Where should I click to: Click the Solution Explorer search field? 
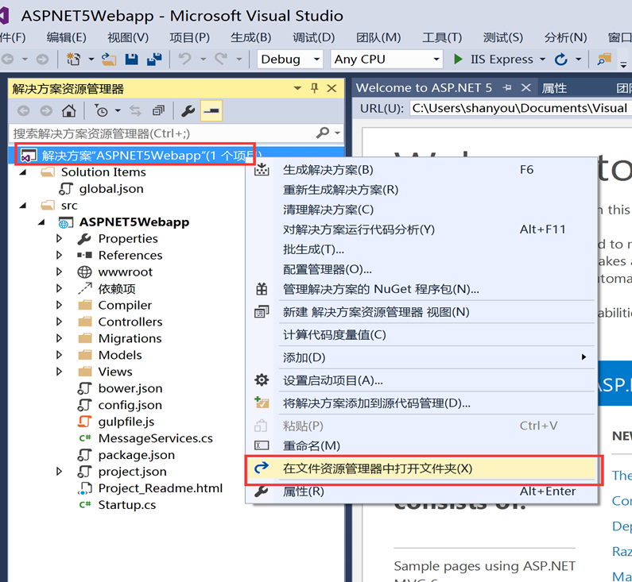tap(163, 133)
